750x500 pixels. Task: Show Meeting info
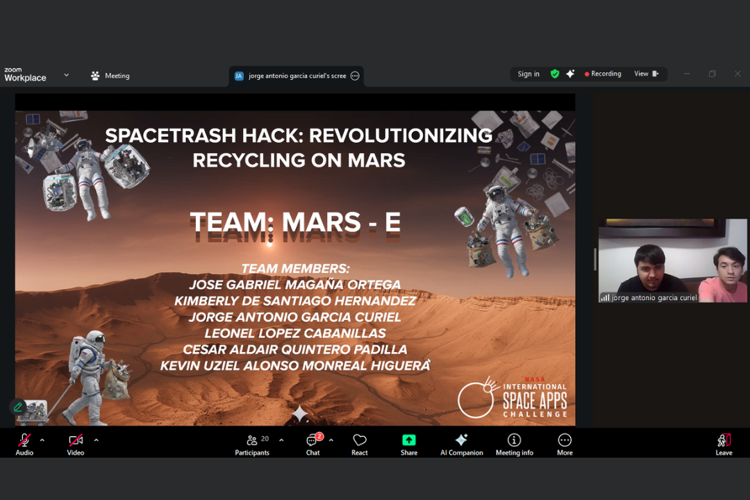coord(514,444)
